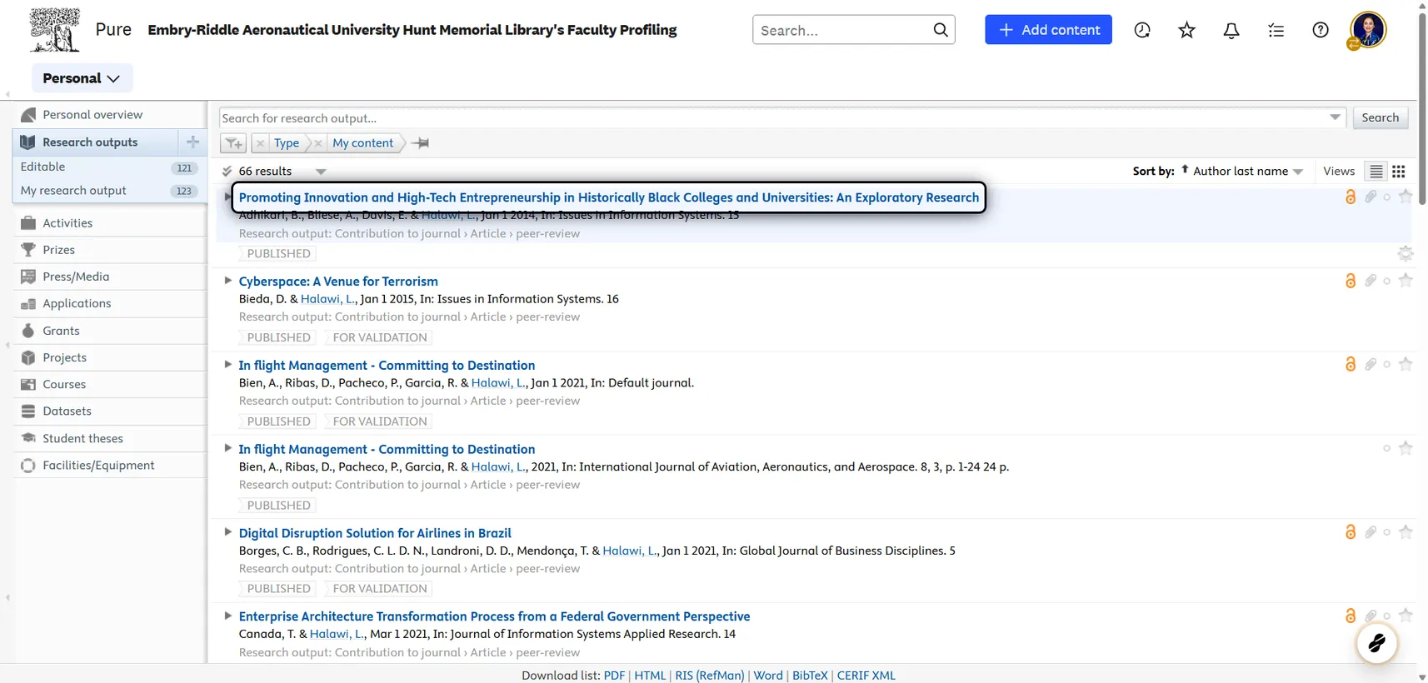Open the tasks checklist icon in header
The height and width of the screenshot is (683, 1428).
point(1276,30)
